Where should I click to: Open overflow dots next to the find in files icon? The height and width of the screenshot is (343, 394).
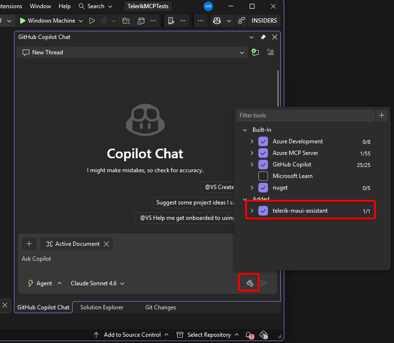coord(153,21)
